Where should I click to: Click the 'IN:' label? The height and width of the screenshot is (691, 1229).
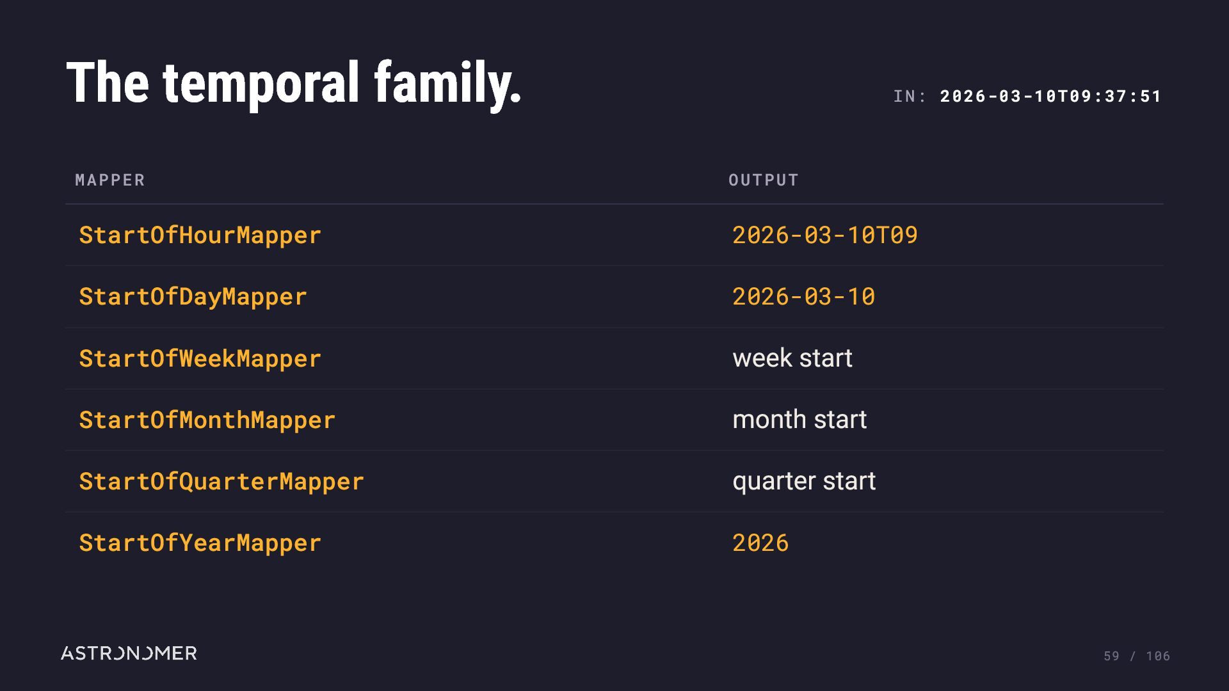[x=910, y=96]
